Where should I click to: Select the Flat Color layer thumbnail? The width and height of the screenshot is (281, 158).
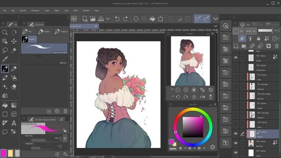click(251, 143)
